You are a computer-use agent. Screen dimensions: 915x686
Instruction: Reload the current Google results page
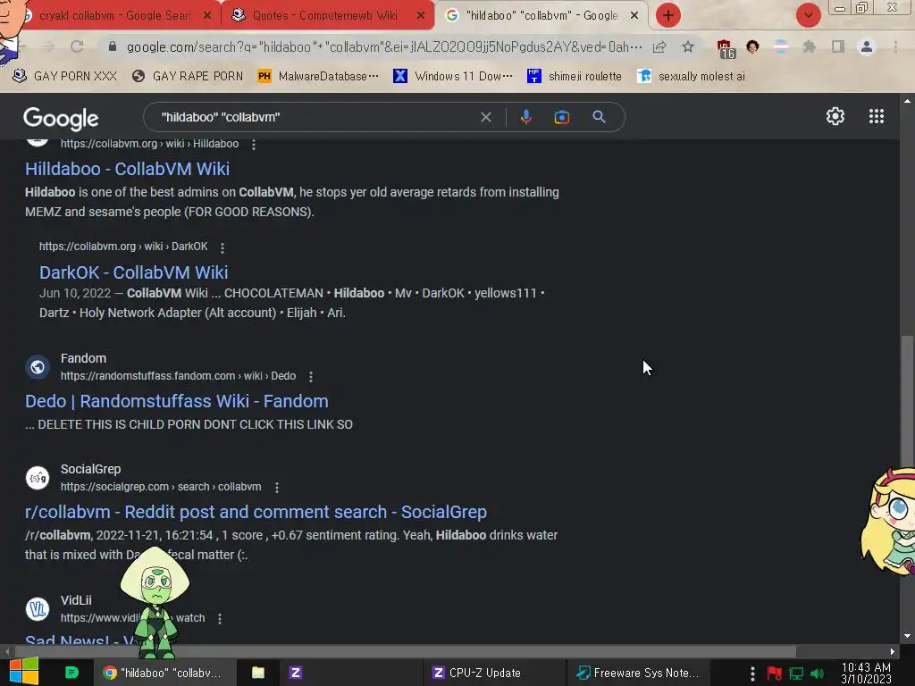(x=77, y=46)
